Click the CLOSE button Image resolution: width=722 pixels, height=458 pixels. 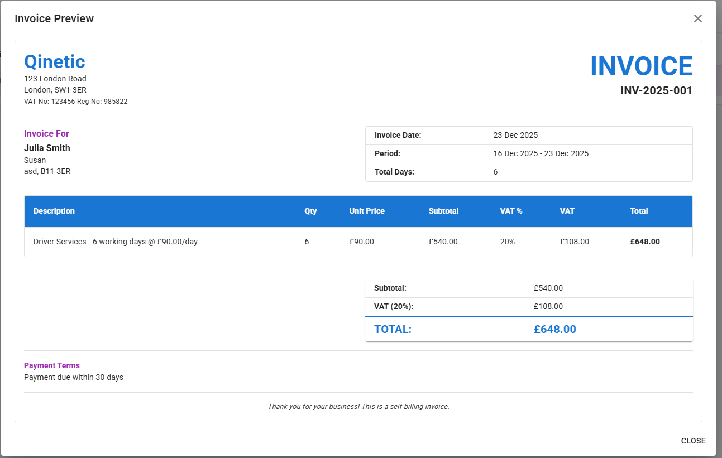coord(693,441)
